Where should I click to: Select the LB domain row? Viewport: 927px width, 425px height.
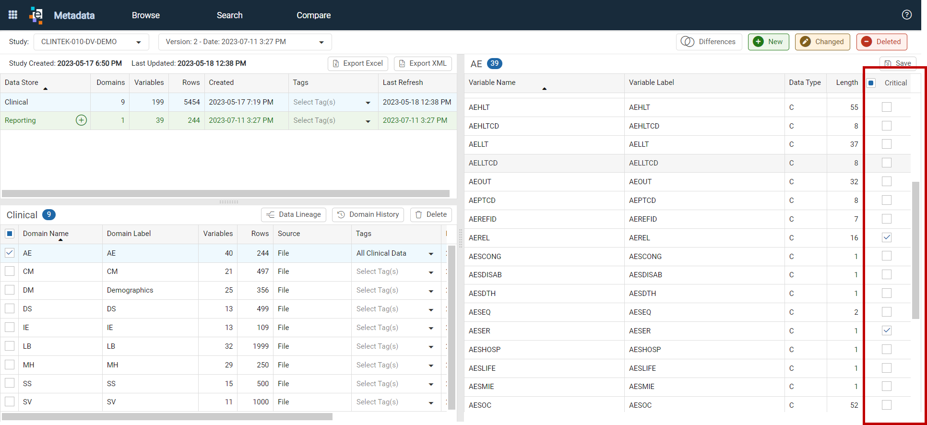[x=223, y=346]
